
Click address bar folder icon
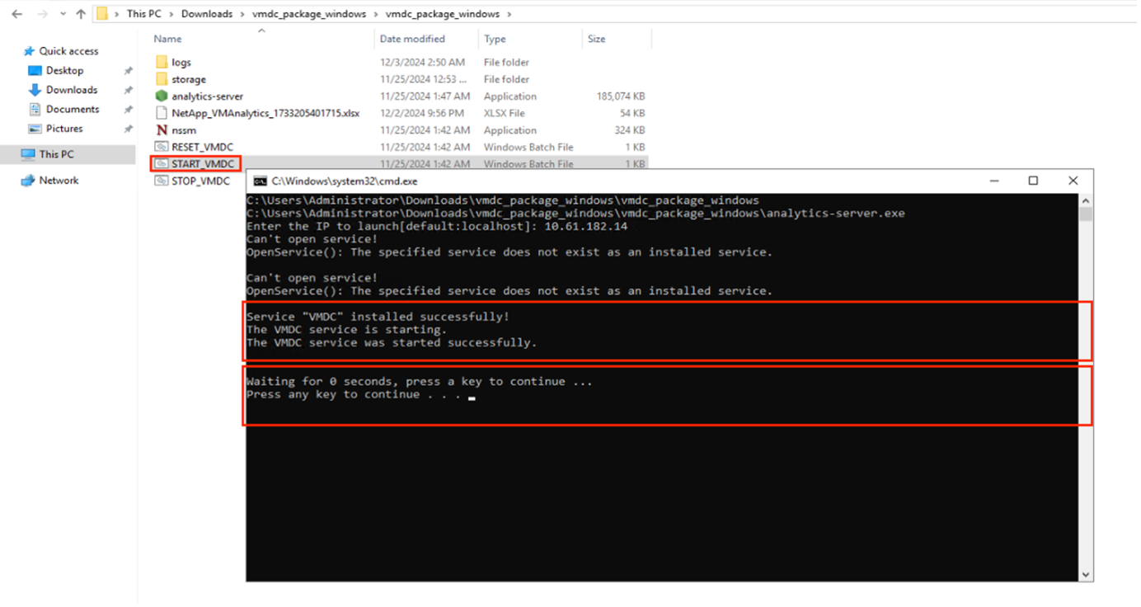[x=102, y=14]
